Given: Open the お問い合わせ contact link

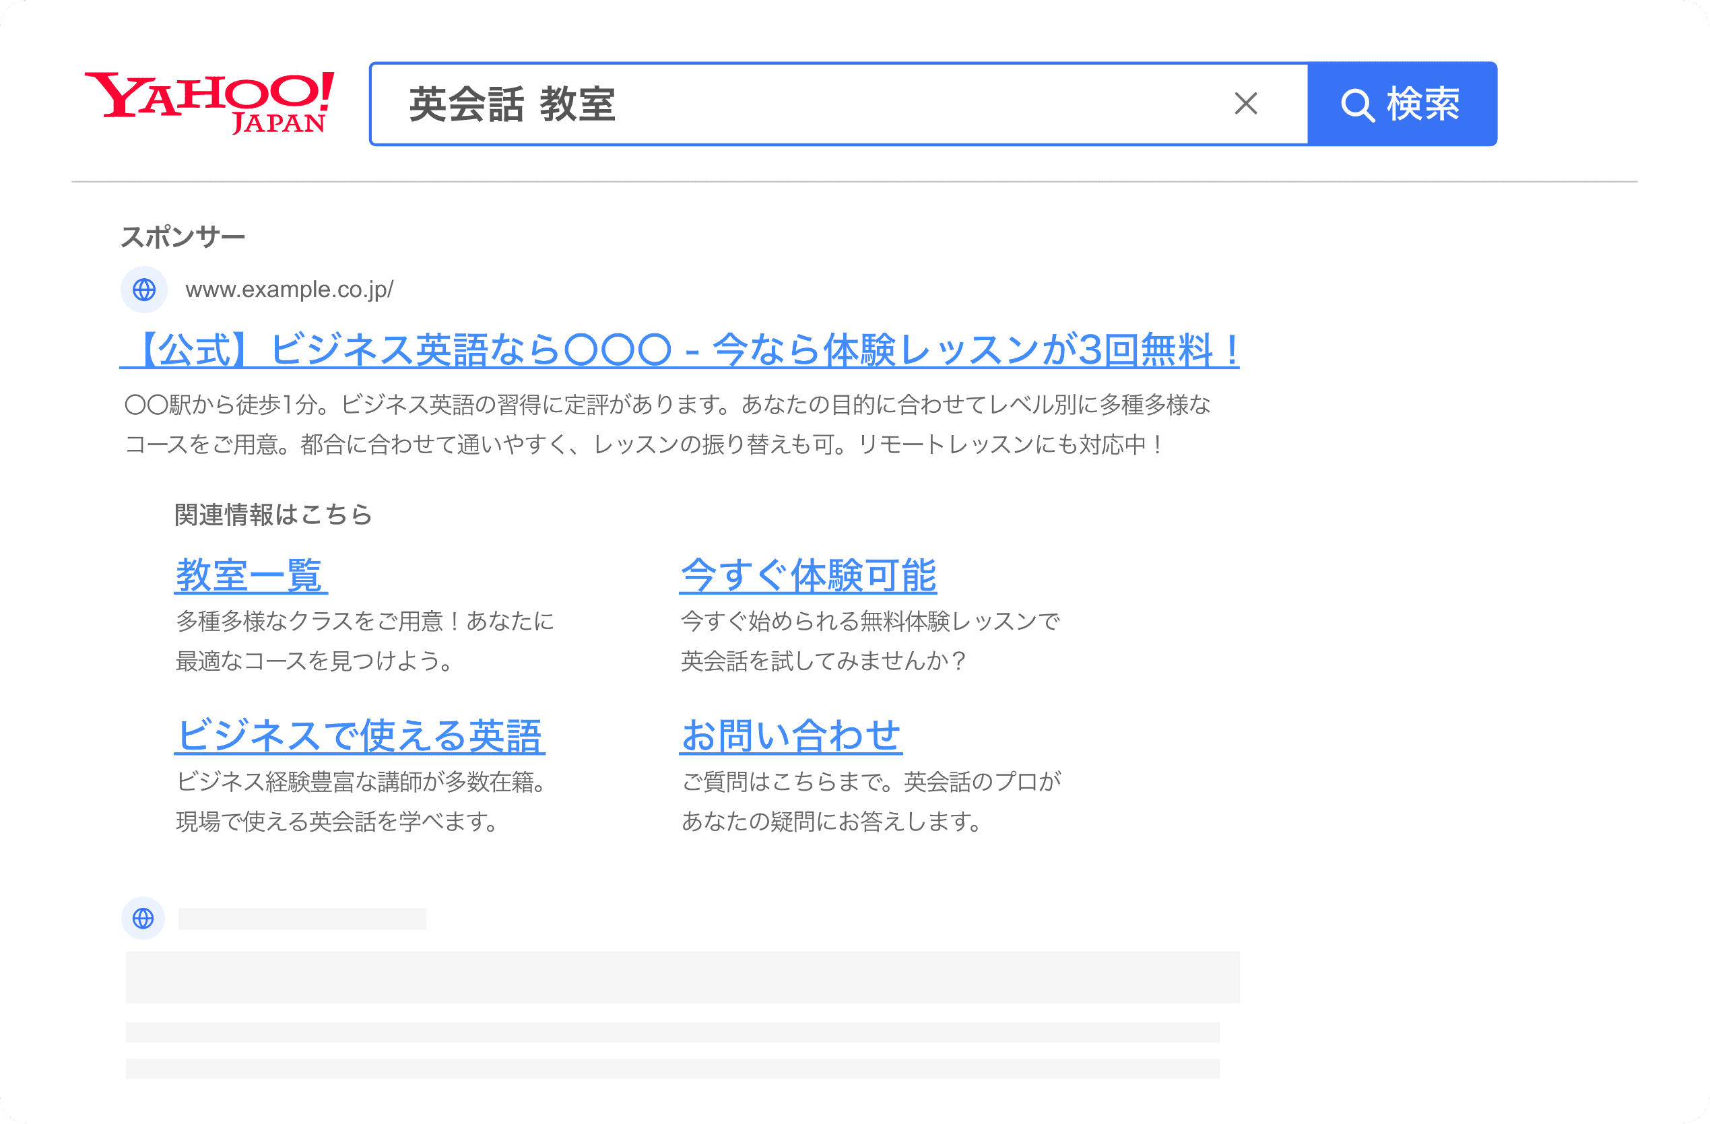Looking at the screenshot, I should point(790,736).
